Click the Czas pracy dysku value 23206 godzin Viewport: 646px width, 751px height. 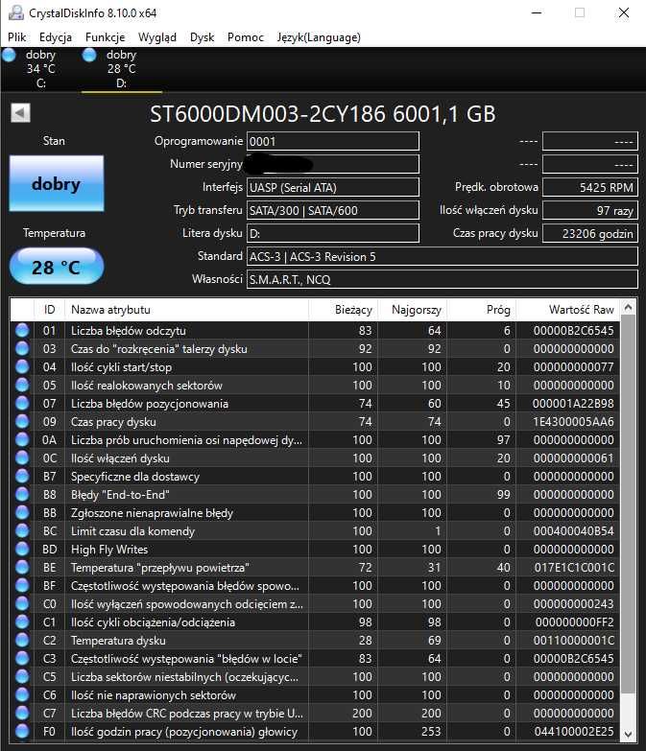tap(590, 233)
